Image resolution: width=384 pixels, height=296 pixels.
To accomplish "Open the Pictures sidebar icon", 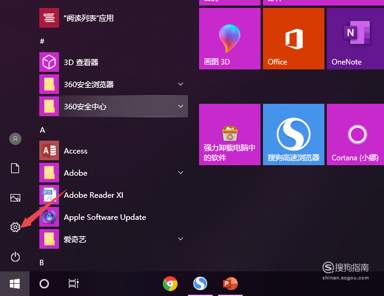I will click(15, 198).
